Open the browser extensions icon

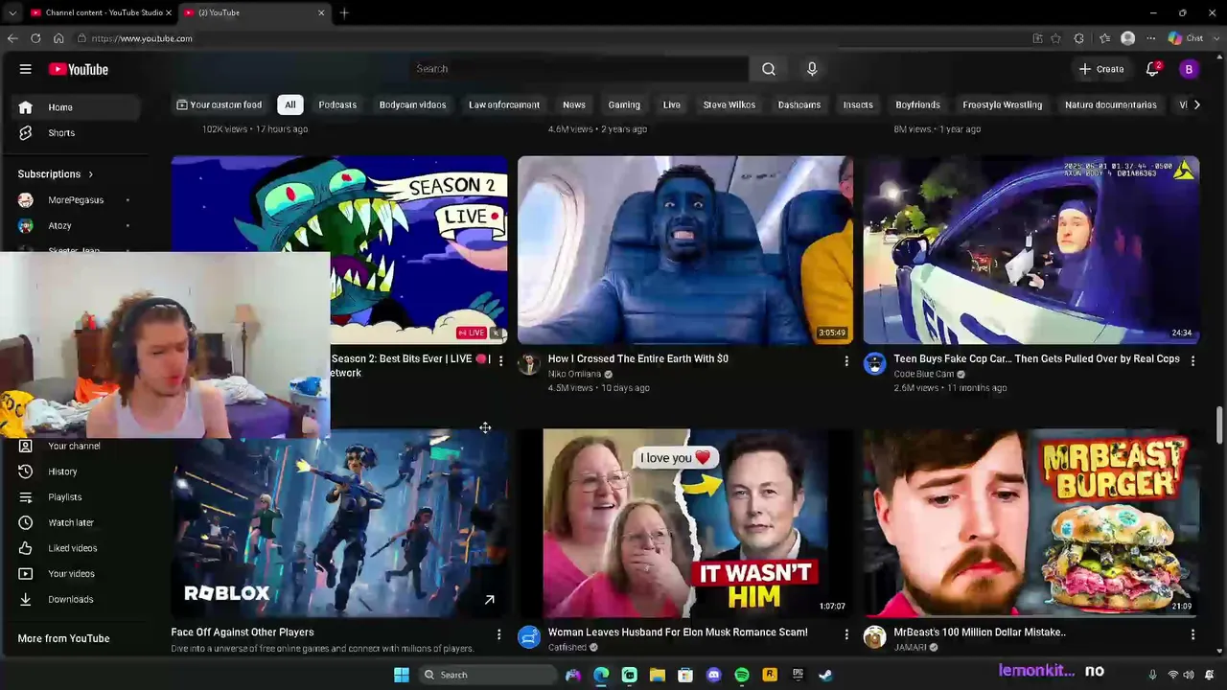[1079, 38]
